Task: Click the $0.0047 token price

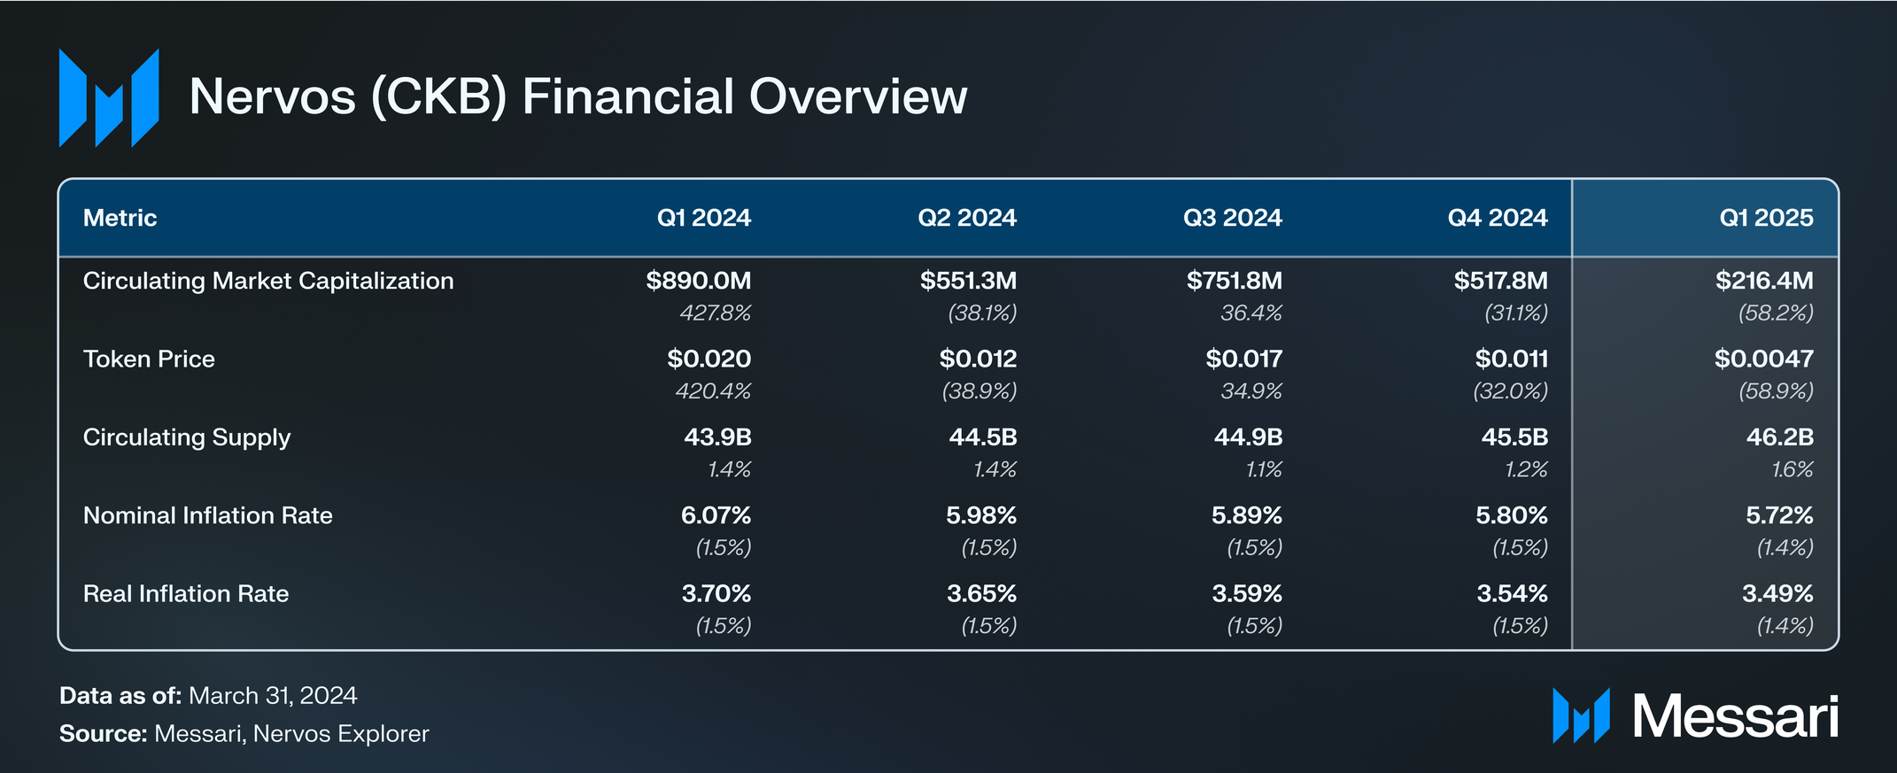Action: pos(1764,359)
